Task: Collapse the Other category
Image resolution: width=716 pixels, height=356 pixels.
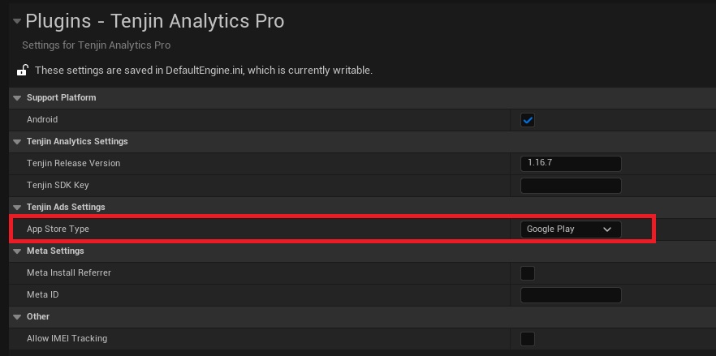Action: click(x=17, y=317)
